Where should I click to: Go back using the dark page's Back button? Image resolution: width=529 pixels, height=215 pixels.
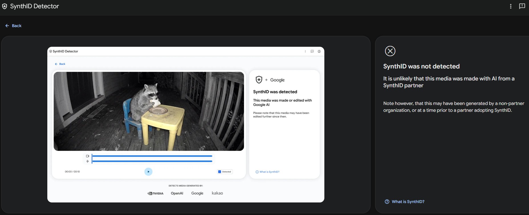(x=13, y=26)
